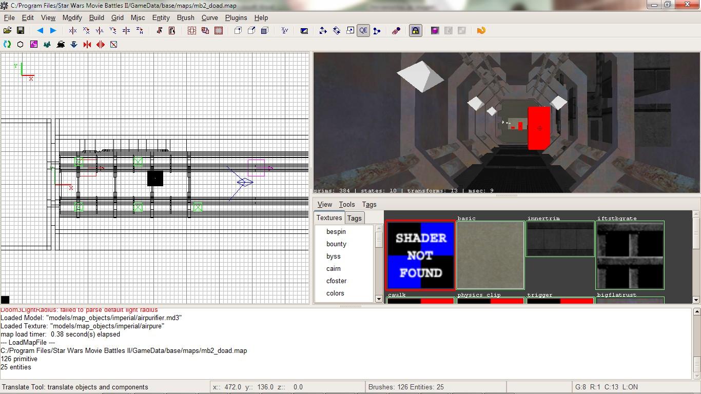Toggle the QE resize tool
This screenshot has height=394, width=701.
pos(363,31)
